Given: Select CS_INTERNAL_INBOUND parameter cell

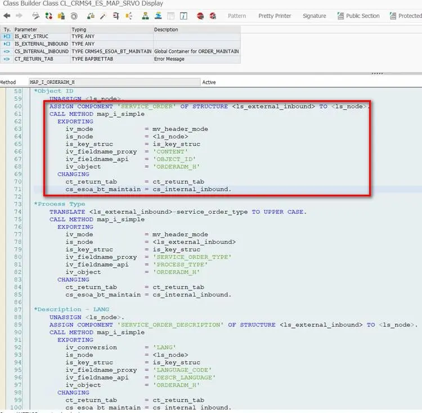Looking at the screenshot, I should click(x=42, y=51).
